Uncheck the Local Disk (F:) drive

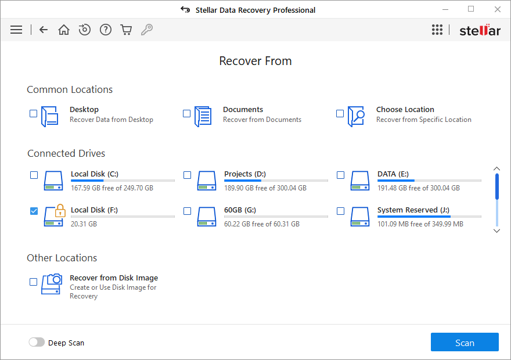(34, 211)
